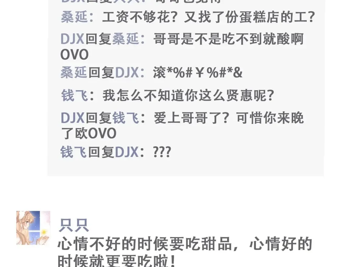Open DJX's name in 'DJX回复桑延' comment

[72, 39]
